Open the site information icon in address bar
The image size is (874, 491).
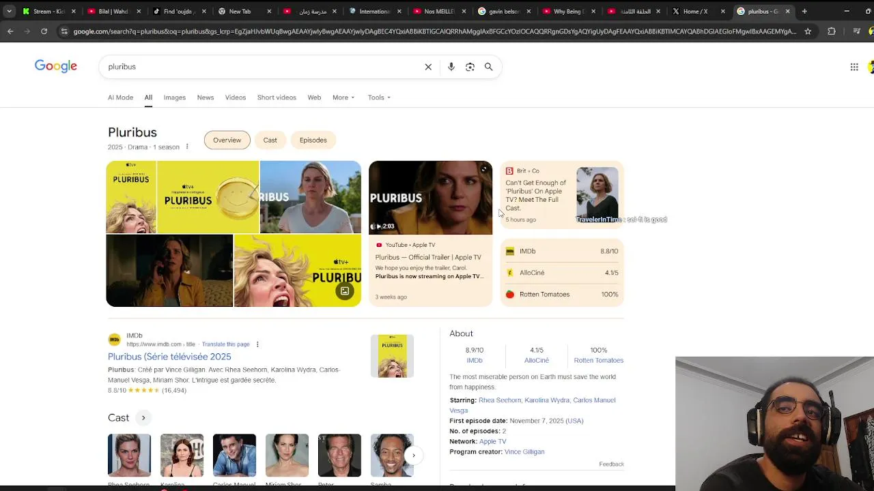click(x=64, y=31)
